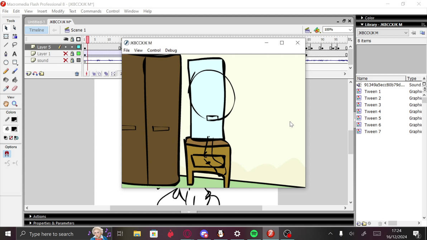
Task: Click Insert Layer icon below layers
Action: [x=29, y=73]
